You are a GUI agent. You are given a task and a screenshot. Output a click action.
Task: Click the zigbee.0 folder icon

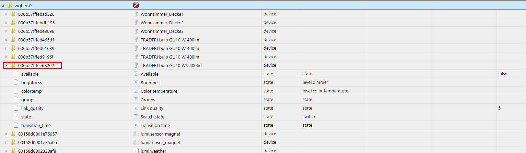10,5
